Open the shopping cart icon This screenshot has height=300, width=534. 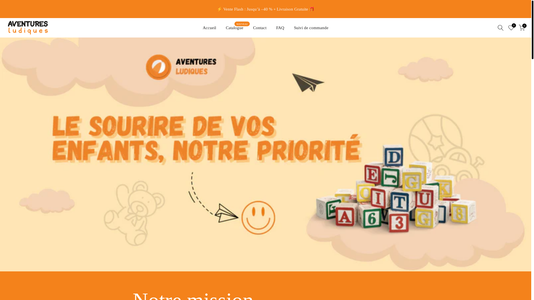(522, 27)
